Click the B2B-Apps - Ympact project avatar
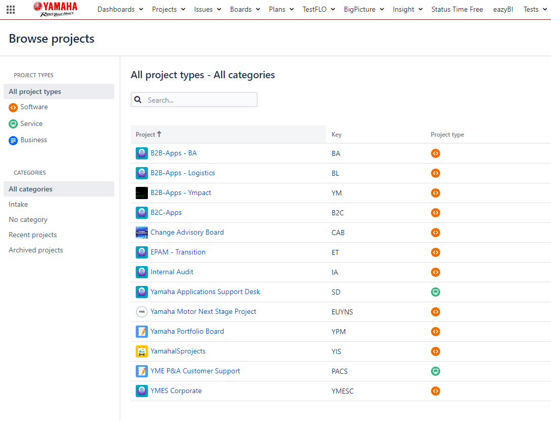Screen dimensions: 551x421 click(142, 193)
